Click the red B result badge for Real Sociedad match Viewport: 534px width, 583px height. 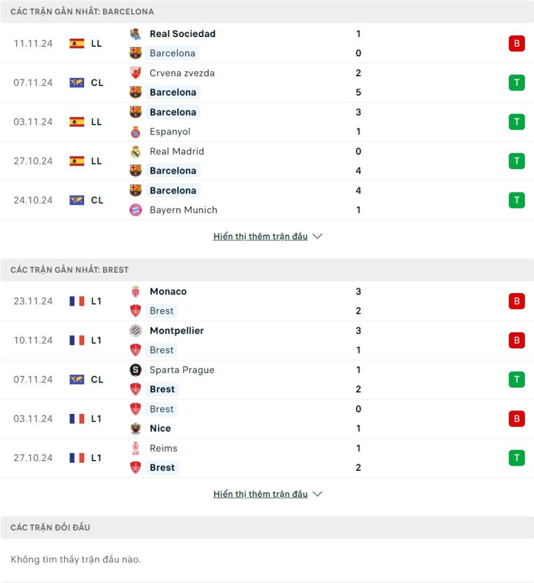(x=516, y=43)
